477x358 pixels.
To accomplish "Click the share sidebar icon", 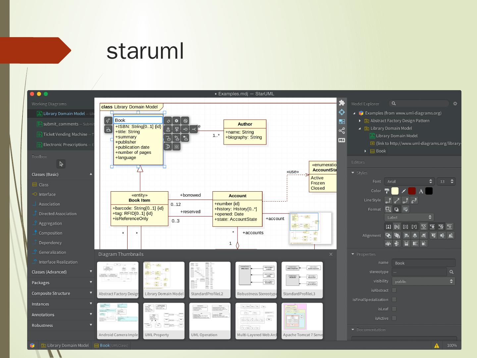I will point(342,131).
